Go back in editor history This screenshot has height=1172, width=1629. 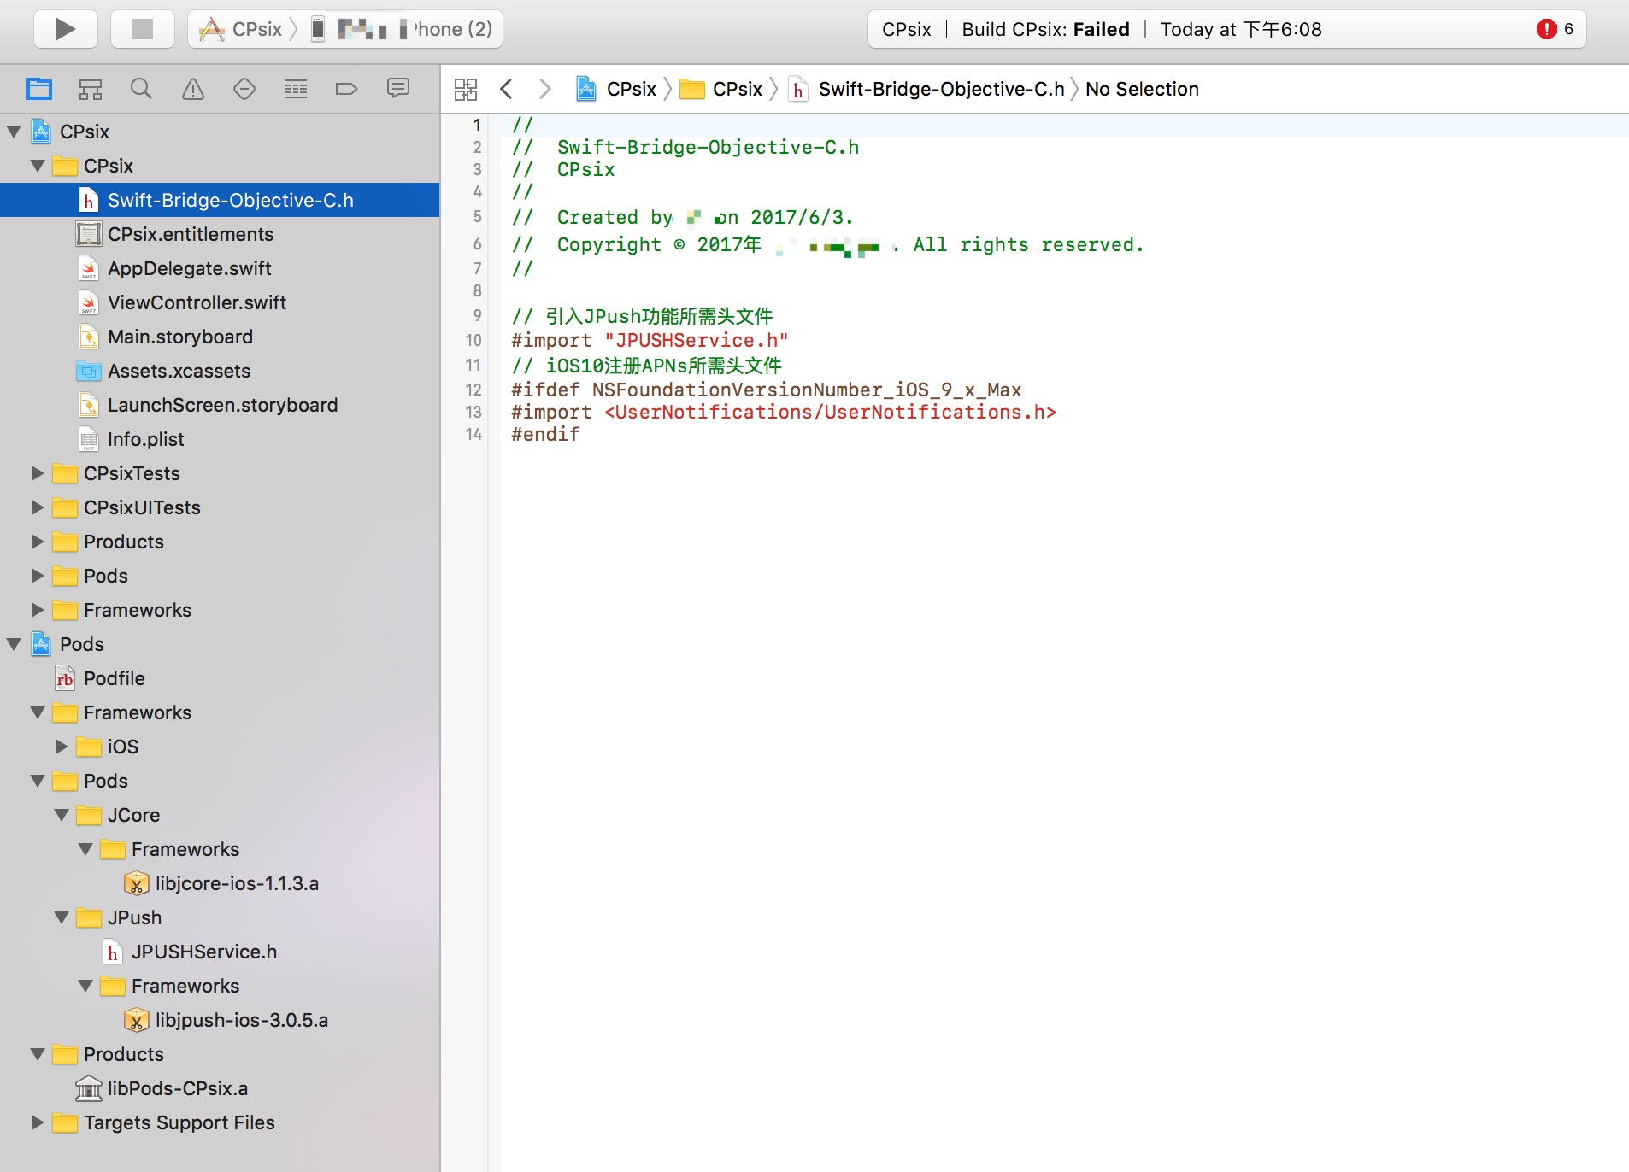pos(507,89)
